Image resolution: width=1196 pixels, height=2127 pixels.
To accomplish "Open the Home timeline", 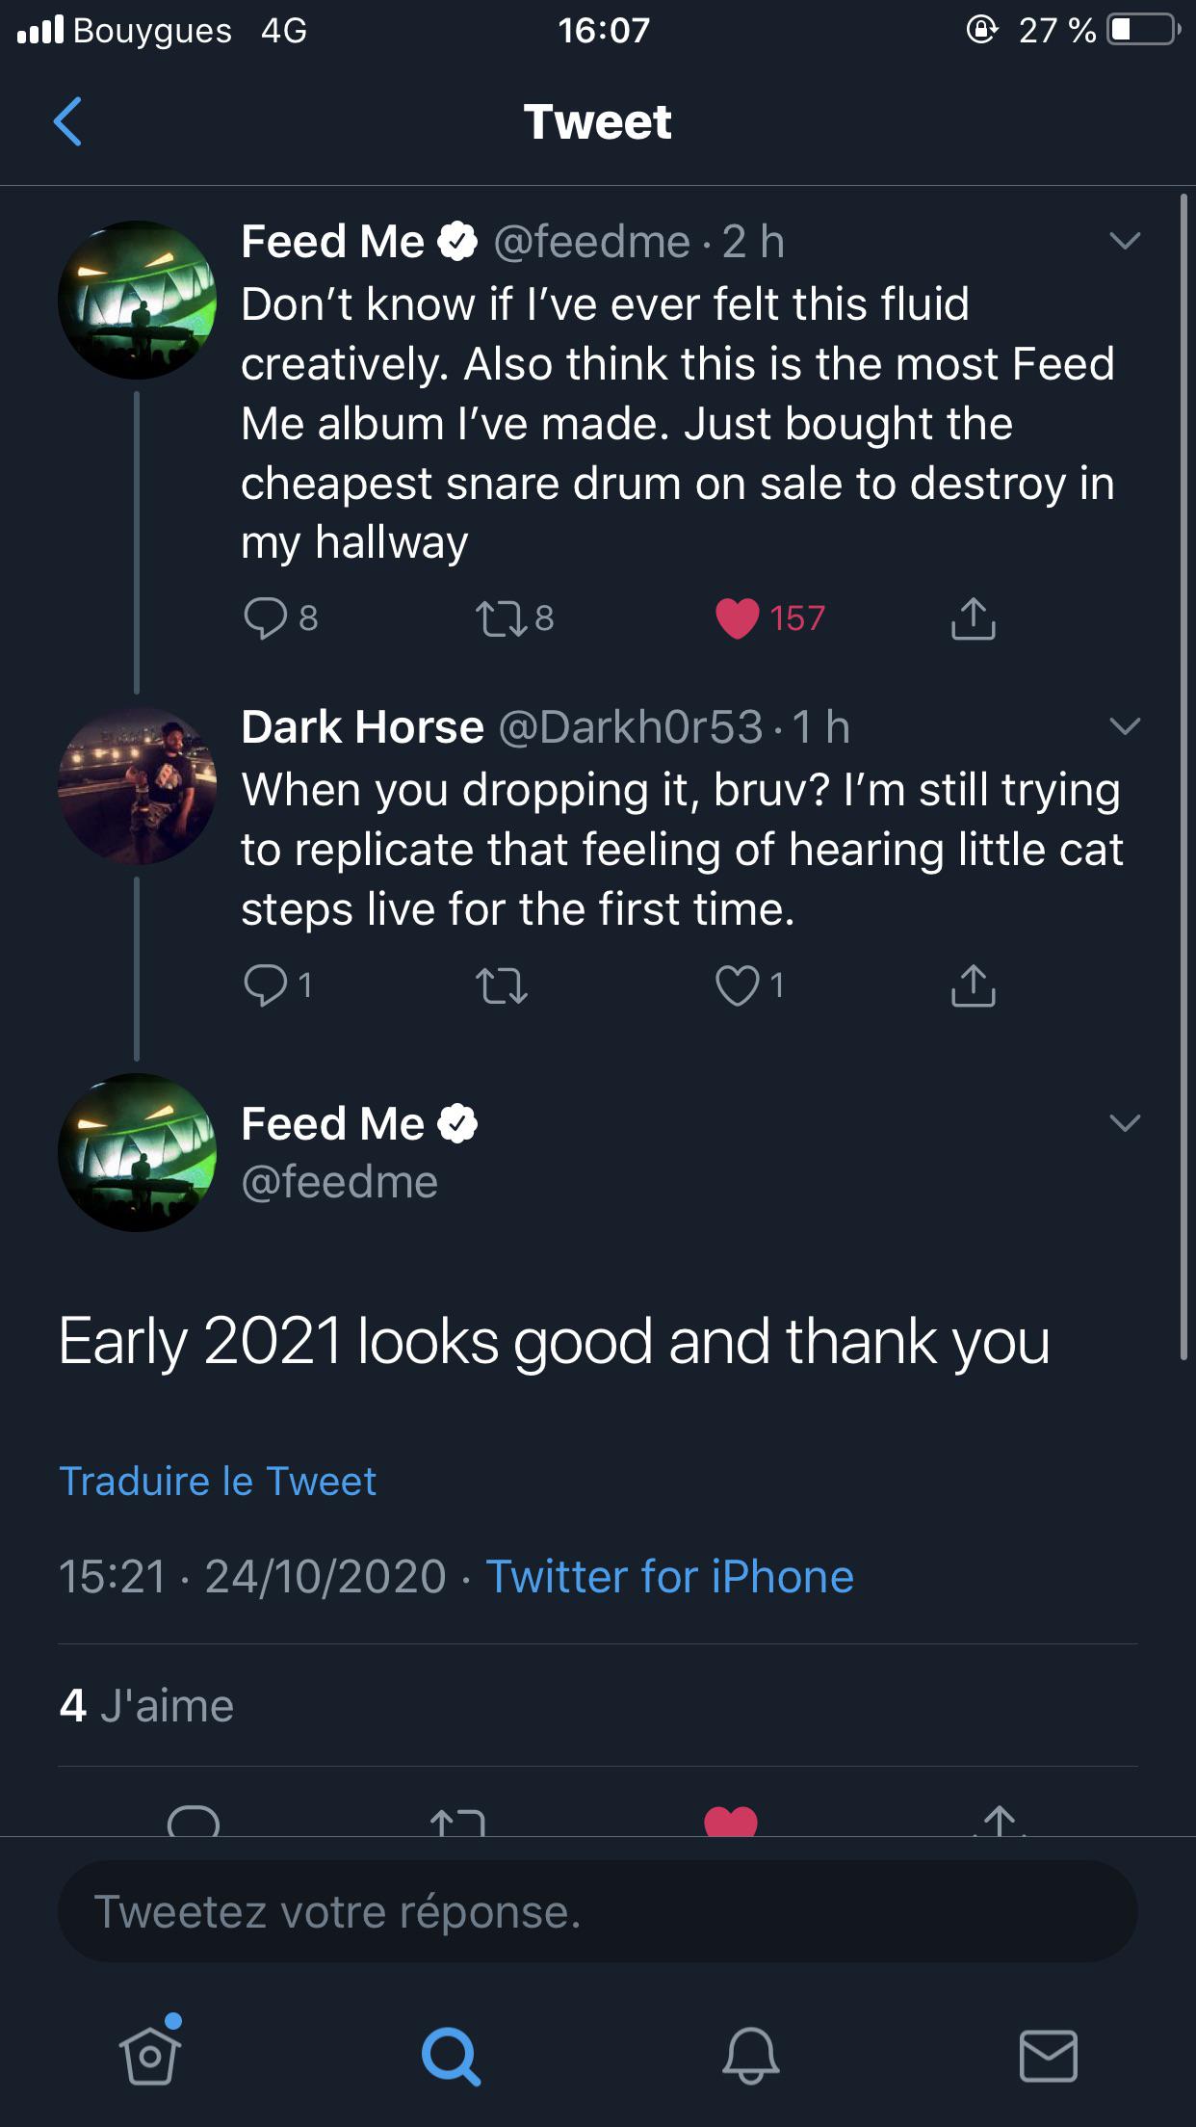I will [x=149, y=2057].
